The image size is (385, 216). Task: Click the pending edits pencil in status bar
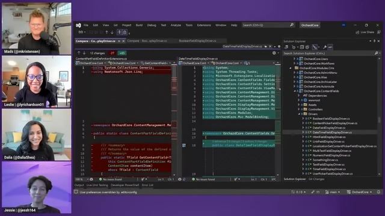point(313,192)
